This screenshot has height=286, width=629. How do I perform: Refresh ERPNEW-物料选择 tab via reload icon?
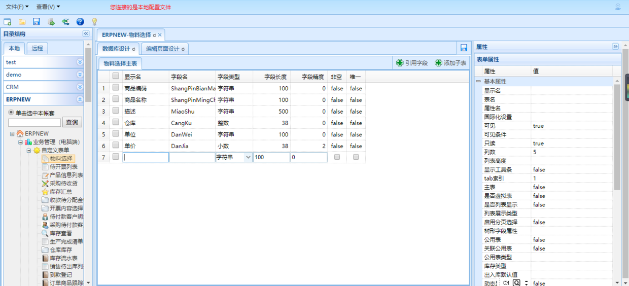154,35
